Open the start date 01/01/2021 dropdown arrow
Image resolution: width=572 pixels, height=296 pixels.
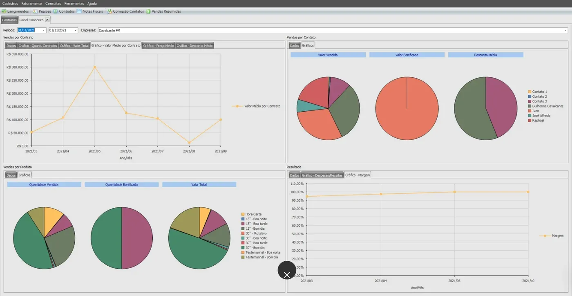click(x=43, y=30)
